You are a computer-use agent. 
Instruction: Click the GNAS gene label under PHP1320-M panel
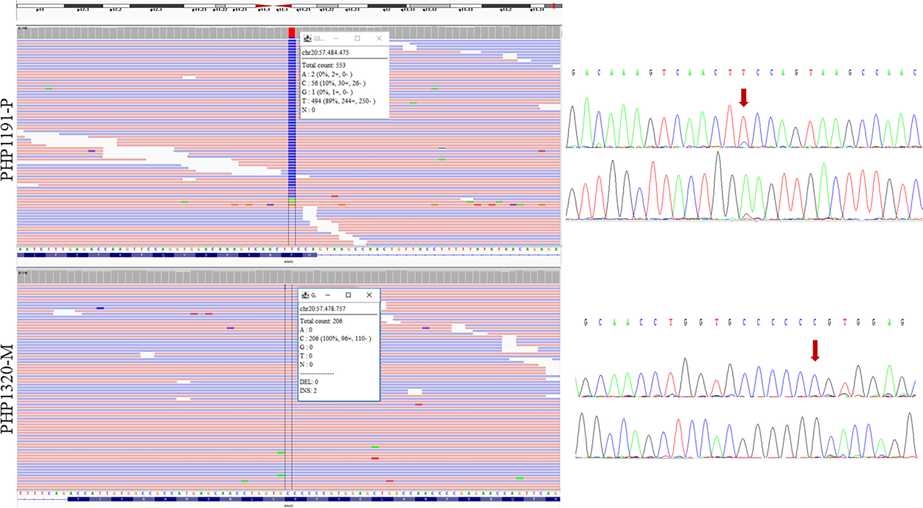(x=288, y=506)
